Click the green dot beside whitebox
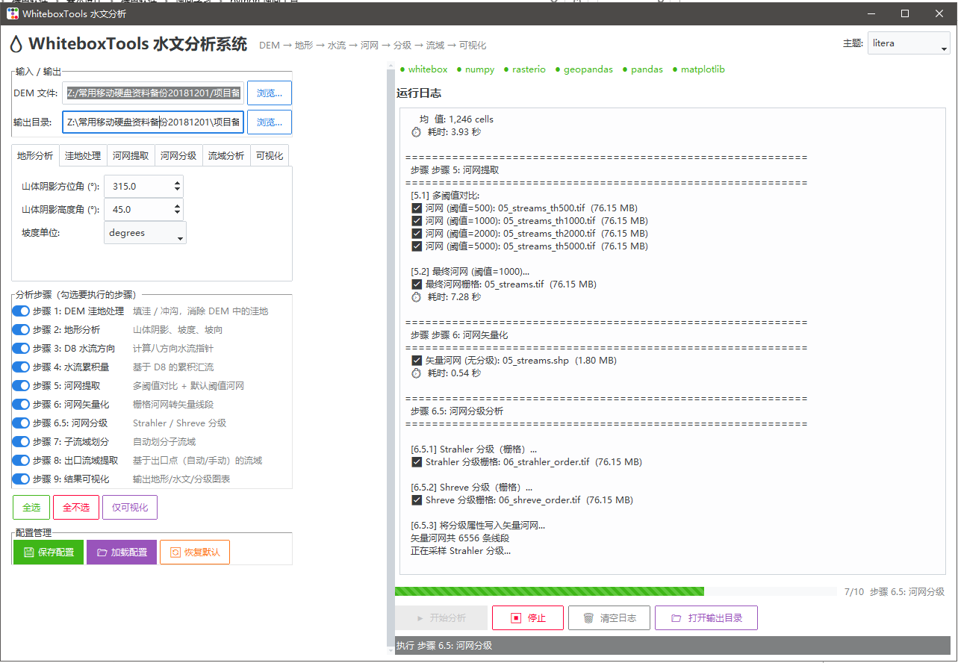 402,69
